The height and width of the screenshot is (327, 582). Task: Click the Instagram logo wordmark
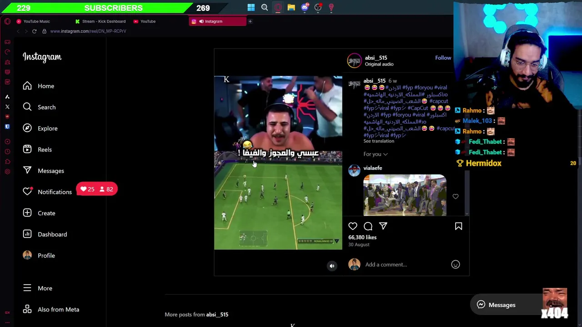point(42,57)
